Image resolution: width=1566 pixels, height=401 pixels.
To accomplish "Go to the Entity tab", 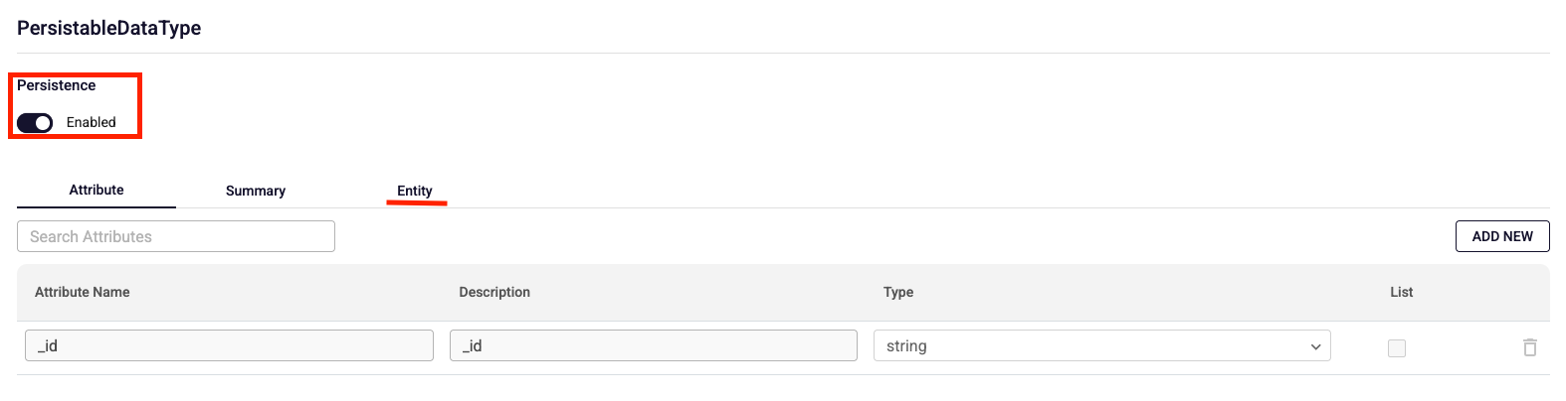I will (x=415, y=191).
